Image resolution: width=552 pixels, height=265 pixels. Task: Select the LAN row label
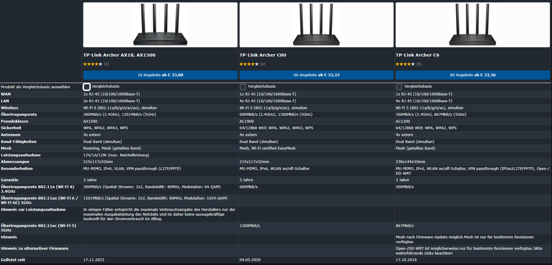click(5, 101)
